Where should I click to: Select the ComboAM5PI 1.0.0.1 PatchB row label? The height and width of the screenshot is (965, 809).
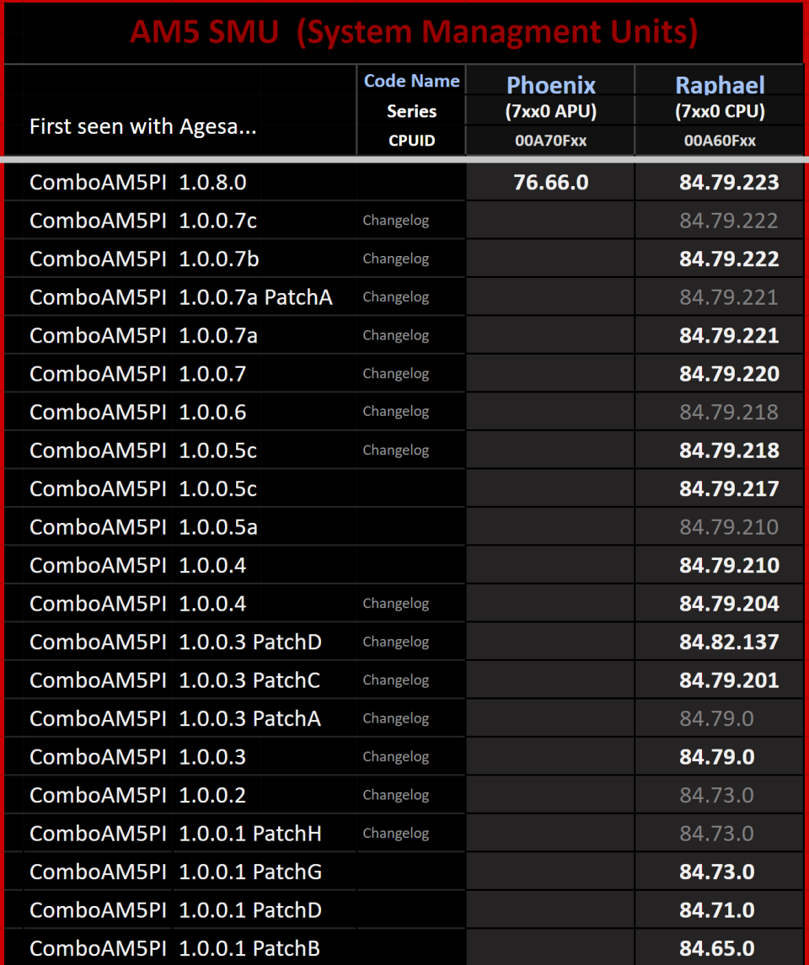click(174, 948)
